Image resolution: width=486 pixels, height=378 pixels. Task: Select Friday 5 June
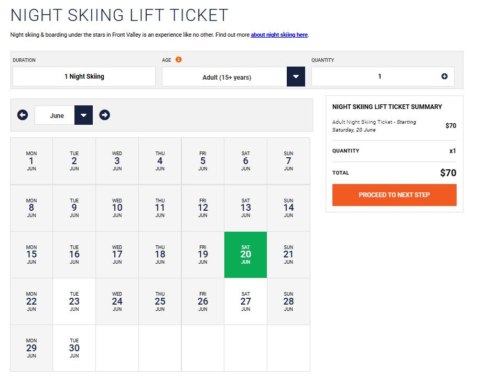click(203, 161)
